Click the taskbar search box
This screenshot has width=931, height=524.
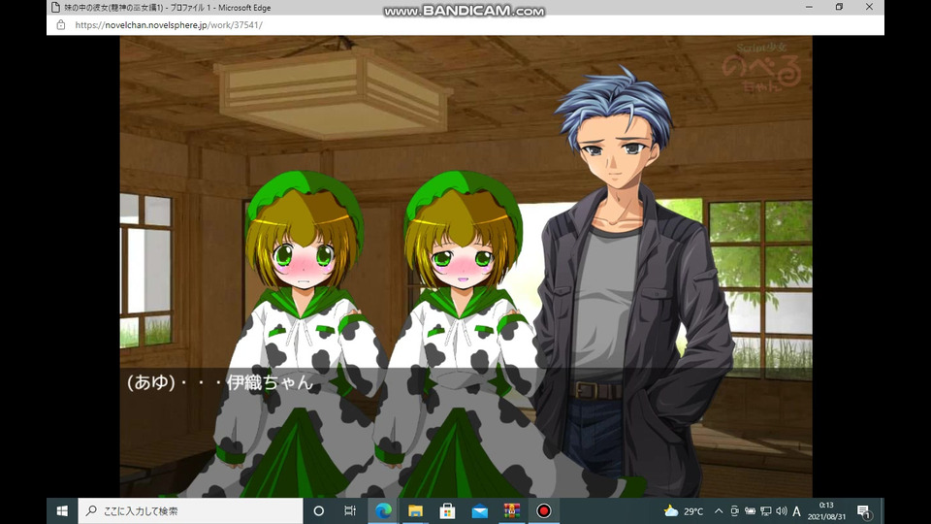[191, 511]
